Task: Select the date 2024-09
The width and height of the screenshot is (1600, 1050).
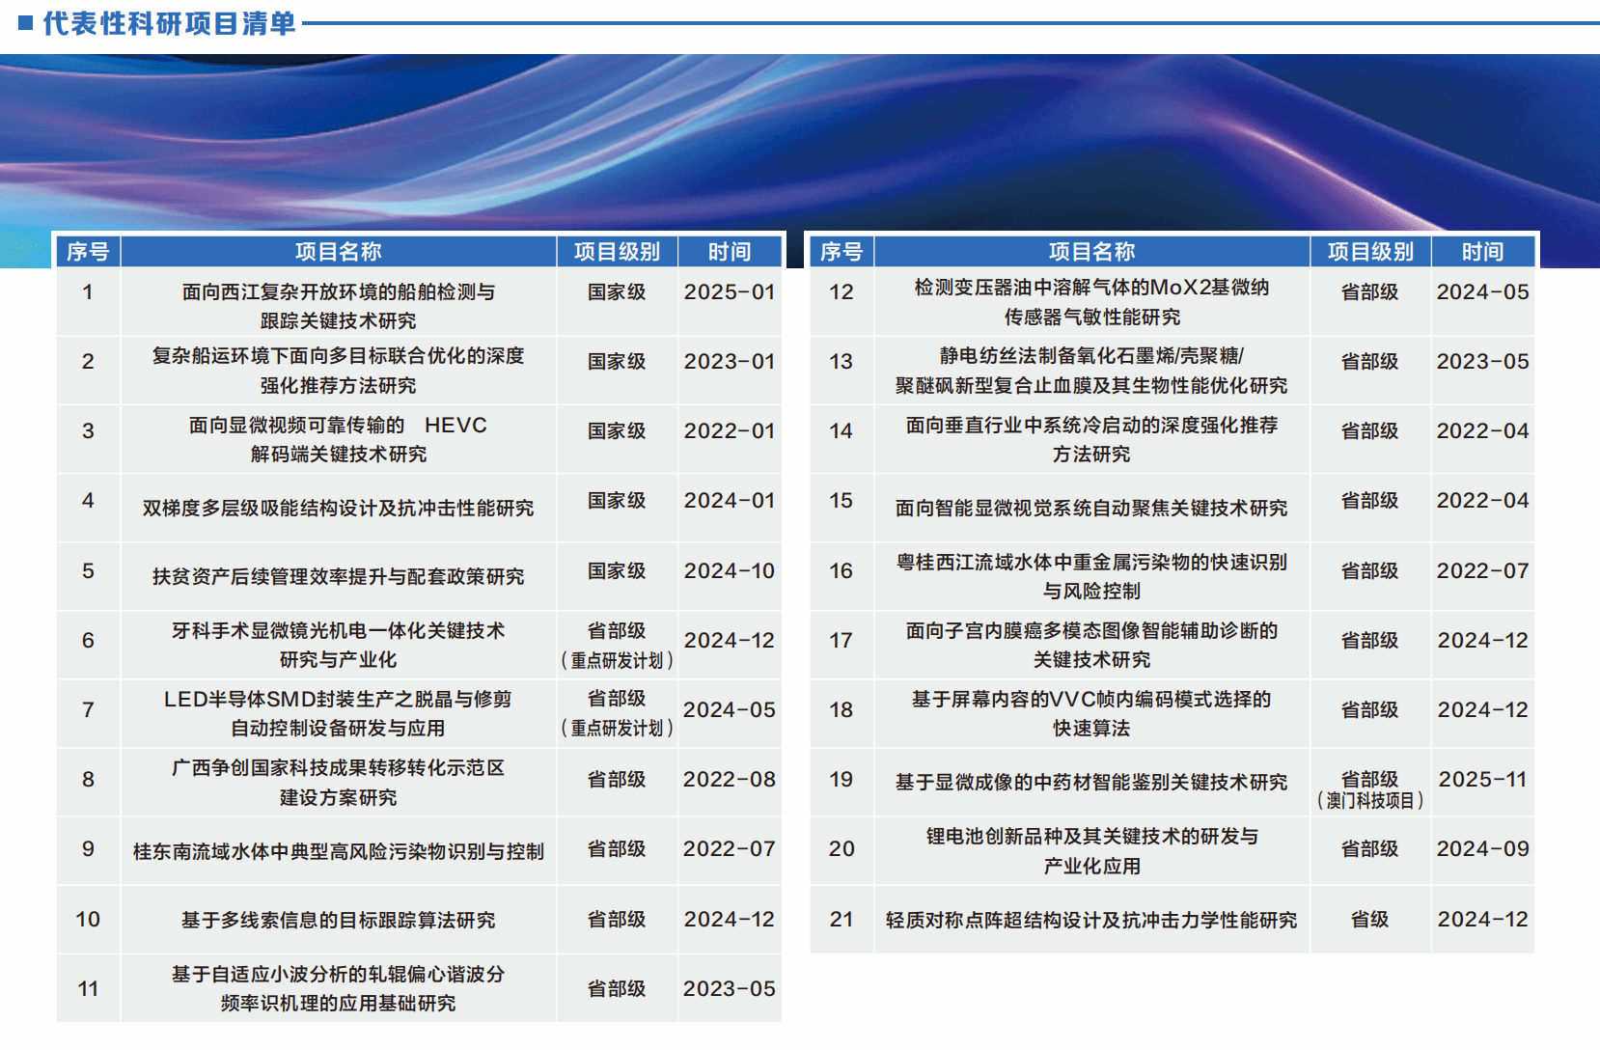Action: pyautogui.click(x=1482, y=849)
